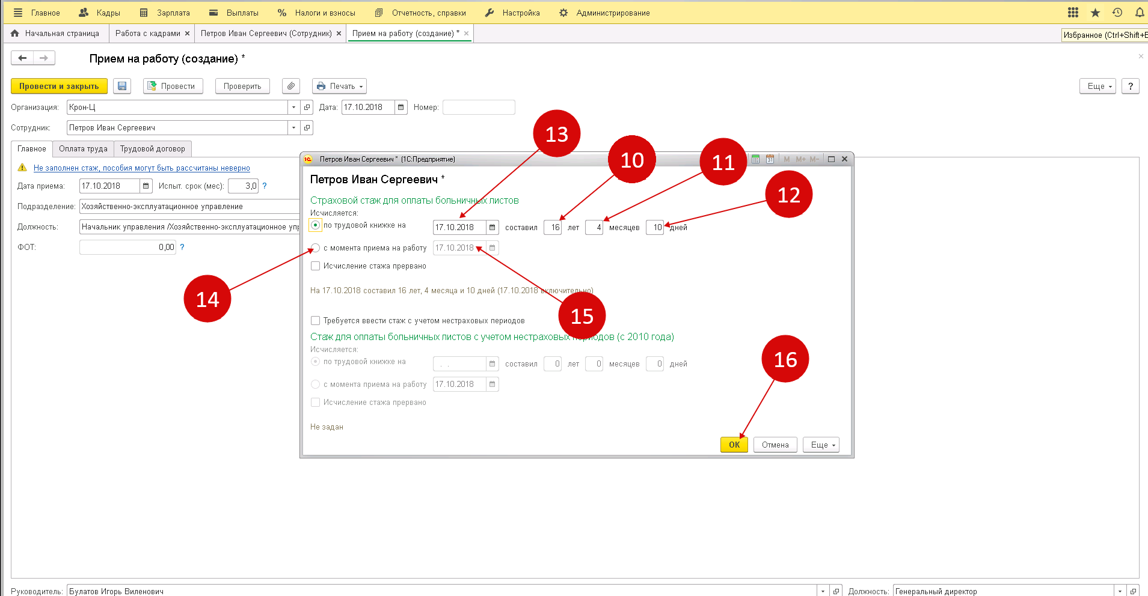
Task: Click the months (месяцев) field showing 4
Action: [x=594, y=228]
